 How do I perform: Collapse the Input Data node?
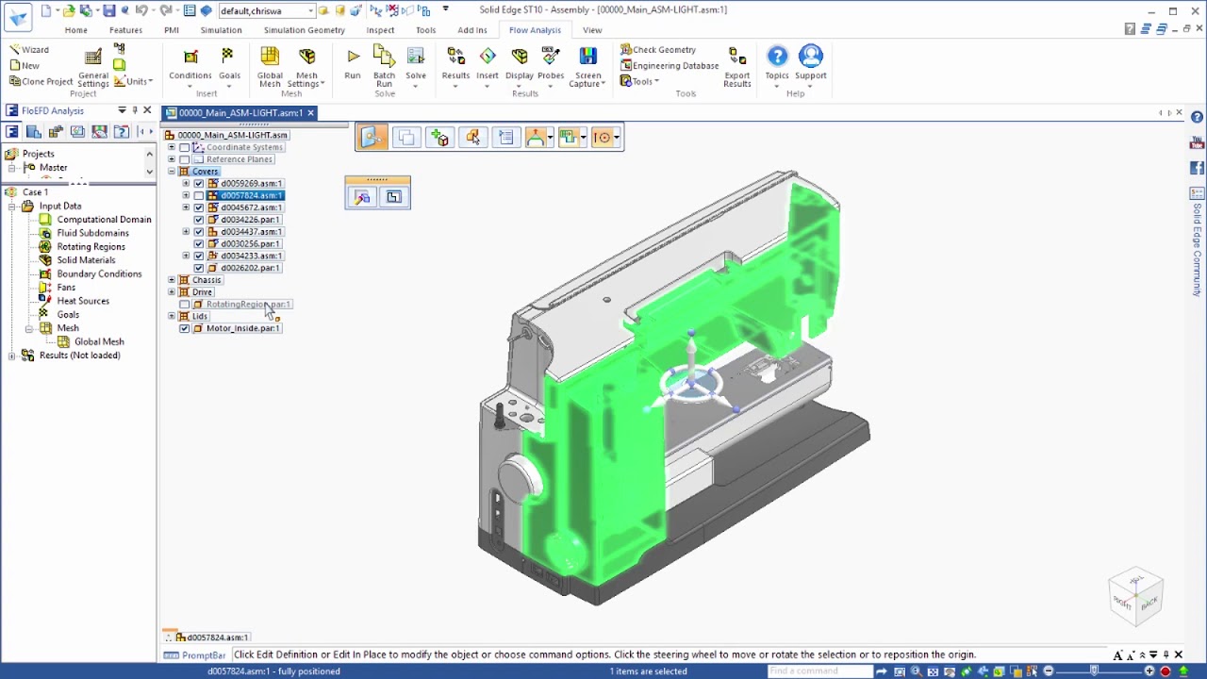[x=11, y=206]
